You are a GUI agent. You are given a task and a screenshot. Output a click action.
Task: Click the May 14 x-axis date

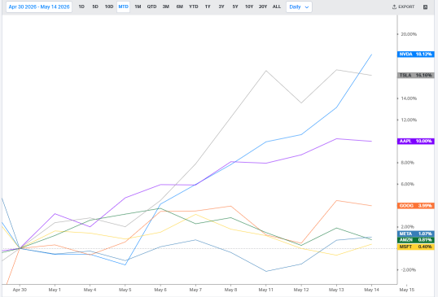click(371, 290)
